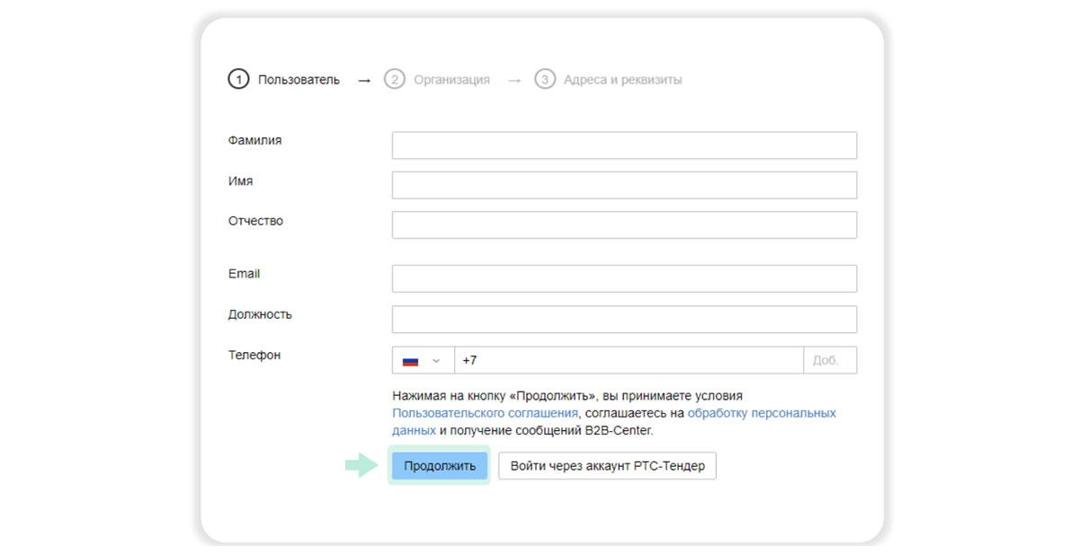Image resolution: width=1079 pixels, height=554 pixels.
Task: Click the Russian flag icon in the phone field
Action: (x=411, y=361)
